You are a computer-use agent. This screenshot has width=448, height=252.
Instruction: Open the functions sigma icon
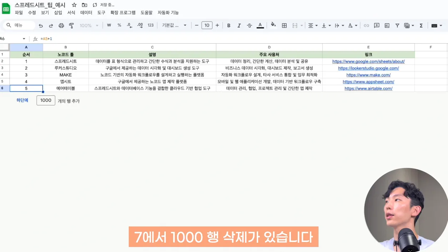pyautogui.click(x=421, y=26)
